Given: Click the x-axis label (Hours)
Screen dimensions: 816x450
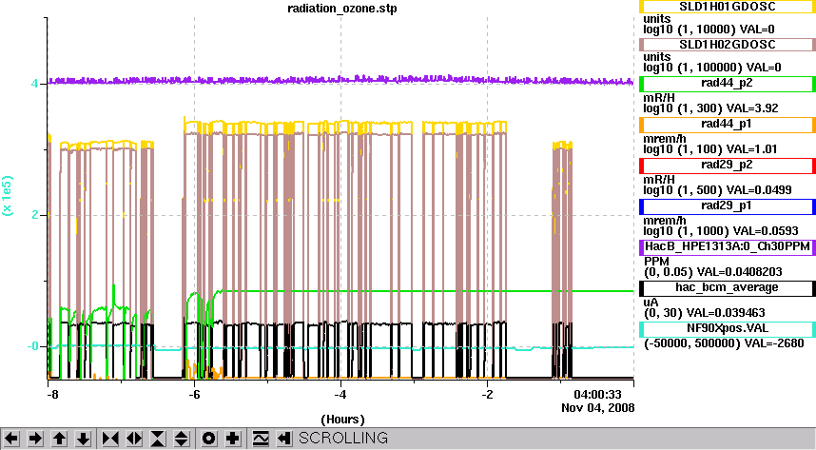Looking at the screenshot, I should click(342, 420).
